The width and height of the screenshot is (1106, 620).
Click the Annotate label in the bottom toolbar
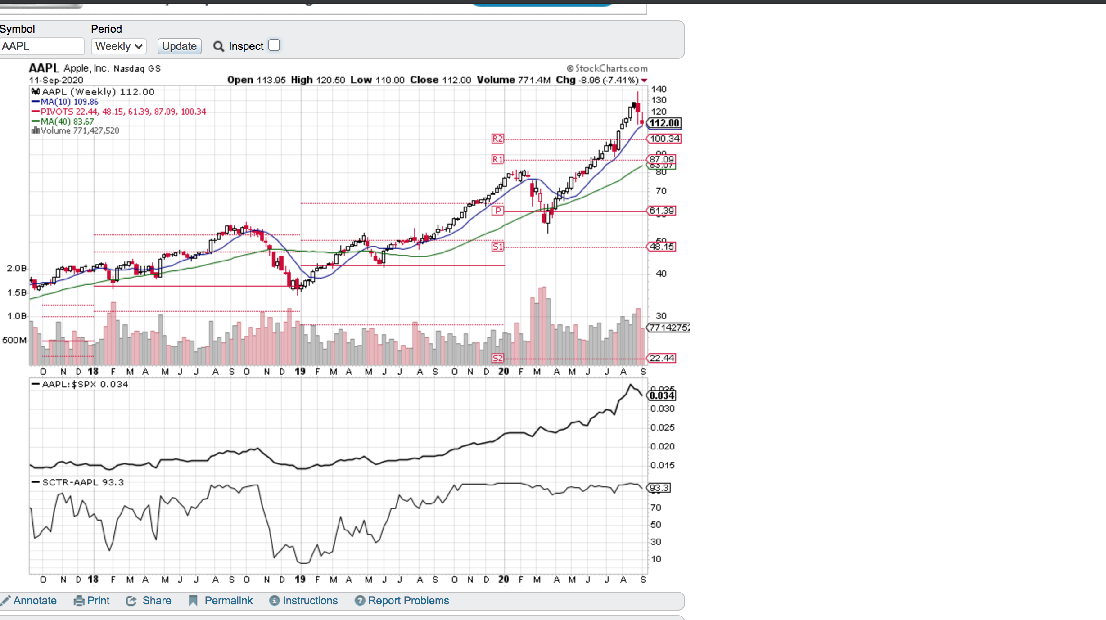tap(35, 600)
